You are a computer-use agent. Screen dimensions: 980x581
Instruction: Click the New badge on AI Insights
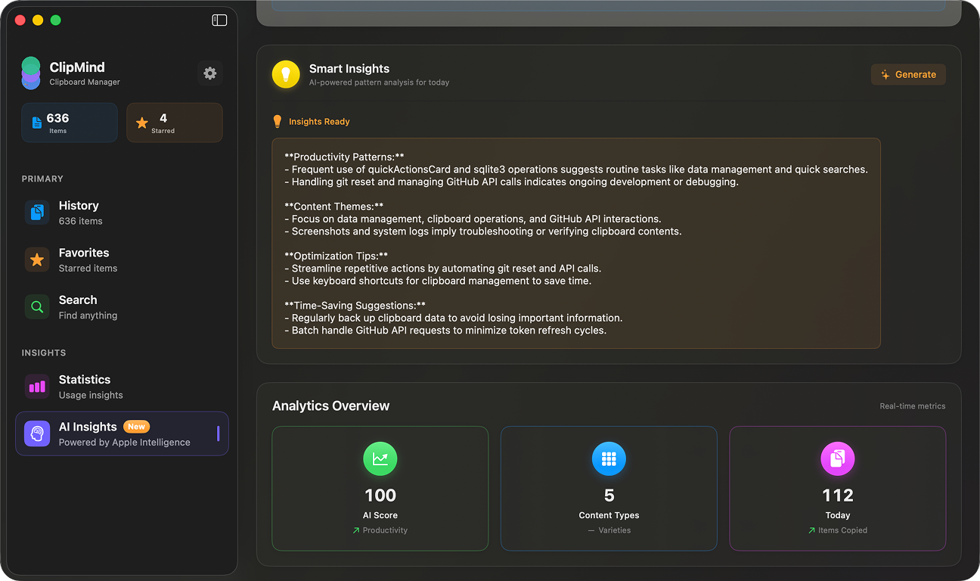click(136, 426)
